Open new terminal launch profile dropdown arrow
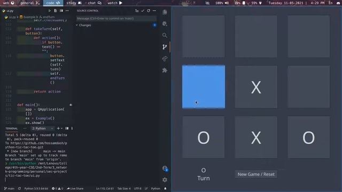 click(x=62, y=129)
